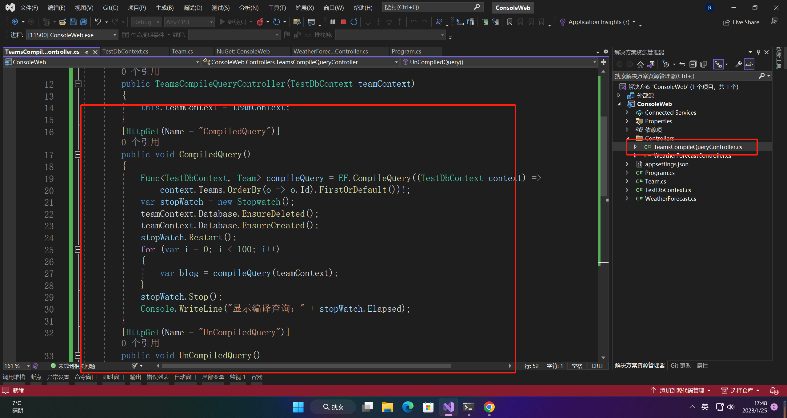
Task: Open Properties via the wrench icon
Action: tap(738, 64)
